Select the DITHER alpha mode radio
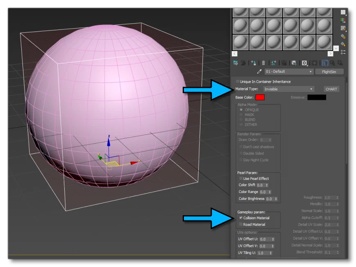The image size is (356, 267). tap(241, 125)
